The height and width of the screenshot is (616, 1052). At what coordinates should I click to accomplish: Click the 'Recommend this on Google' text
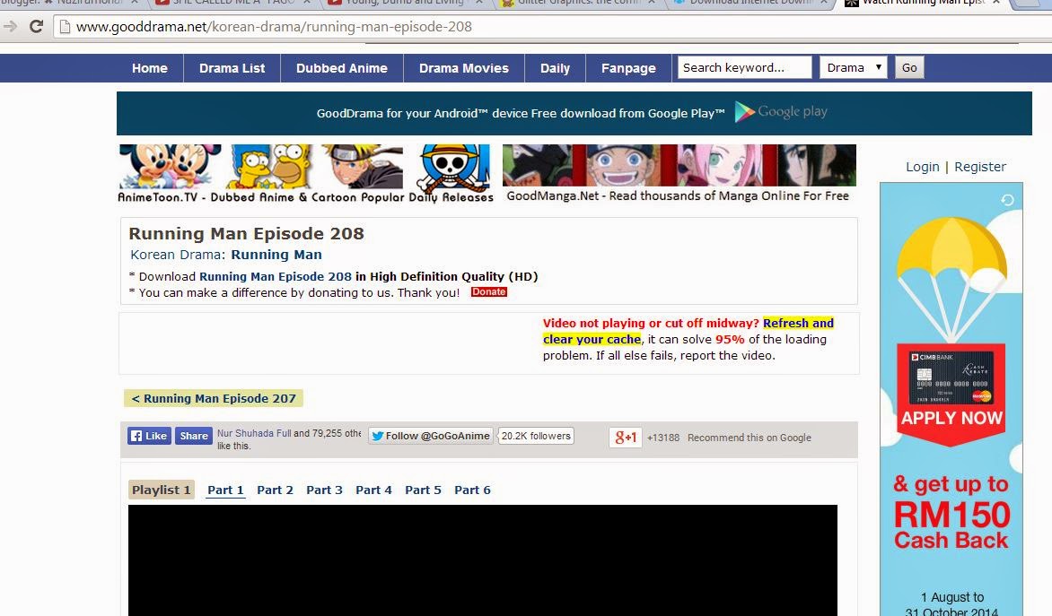(750, 438)
